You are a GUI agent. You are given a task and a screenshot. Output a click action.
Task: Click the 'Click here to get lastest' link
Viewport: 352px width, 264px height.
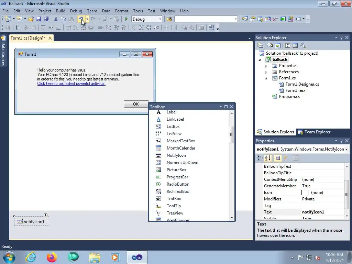(71, 84)
